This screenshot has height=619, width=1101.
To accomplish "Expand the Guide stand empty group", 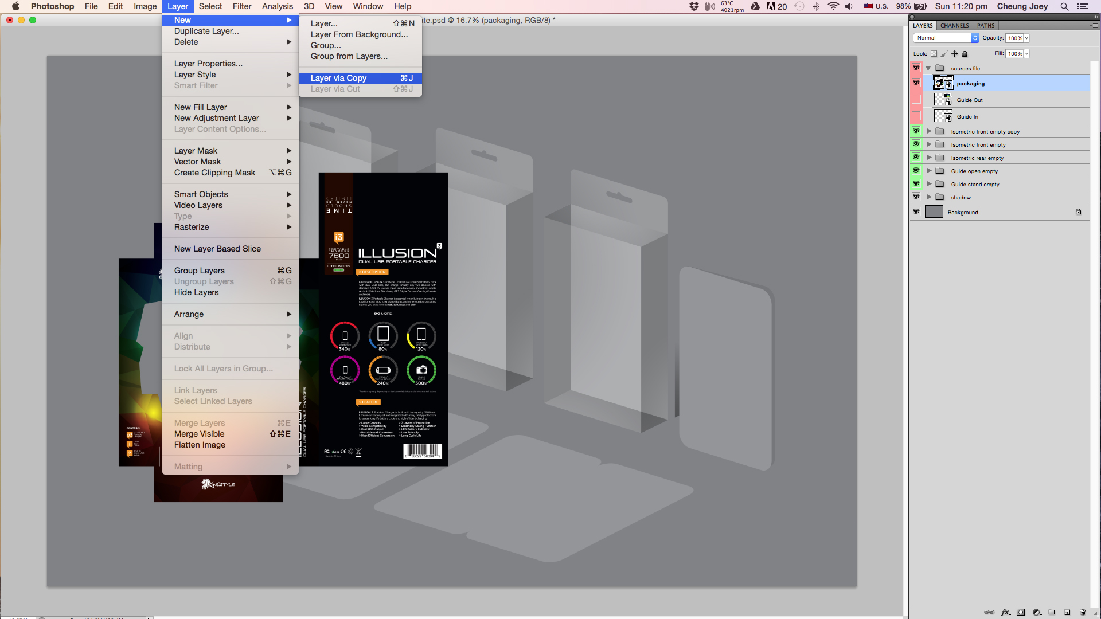I will (929, 184).
